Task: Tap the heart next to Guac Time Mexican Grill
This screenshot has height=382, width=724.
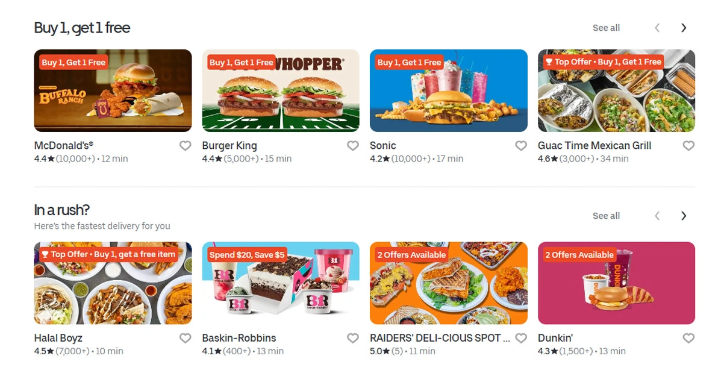Action: coord(688,146)
